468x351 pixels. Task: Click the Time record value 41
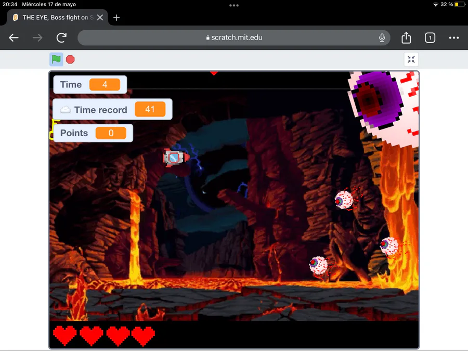click(x=150, y=109)
